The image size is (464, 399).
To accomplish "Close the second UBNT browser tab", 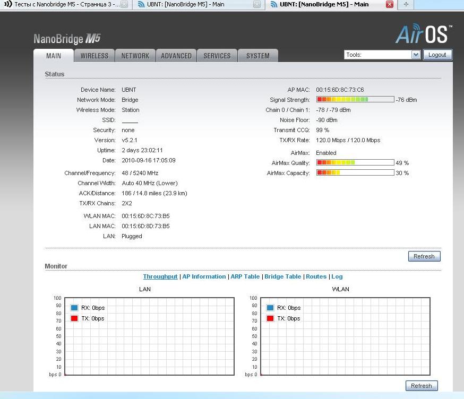I will (257, 4).
